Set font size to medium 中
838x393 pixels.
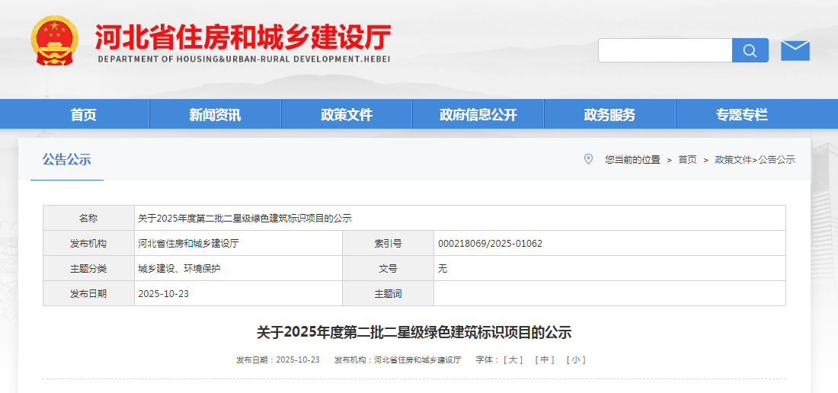[545, 359]
